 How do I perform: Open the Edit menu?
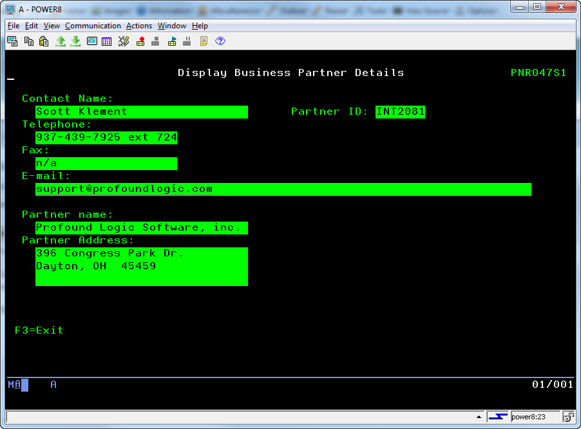tap(32, 26)
